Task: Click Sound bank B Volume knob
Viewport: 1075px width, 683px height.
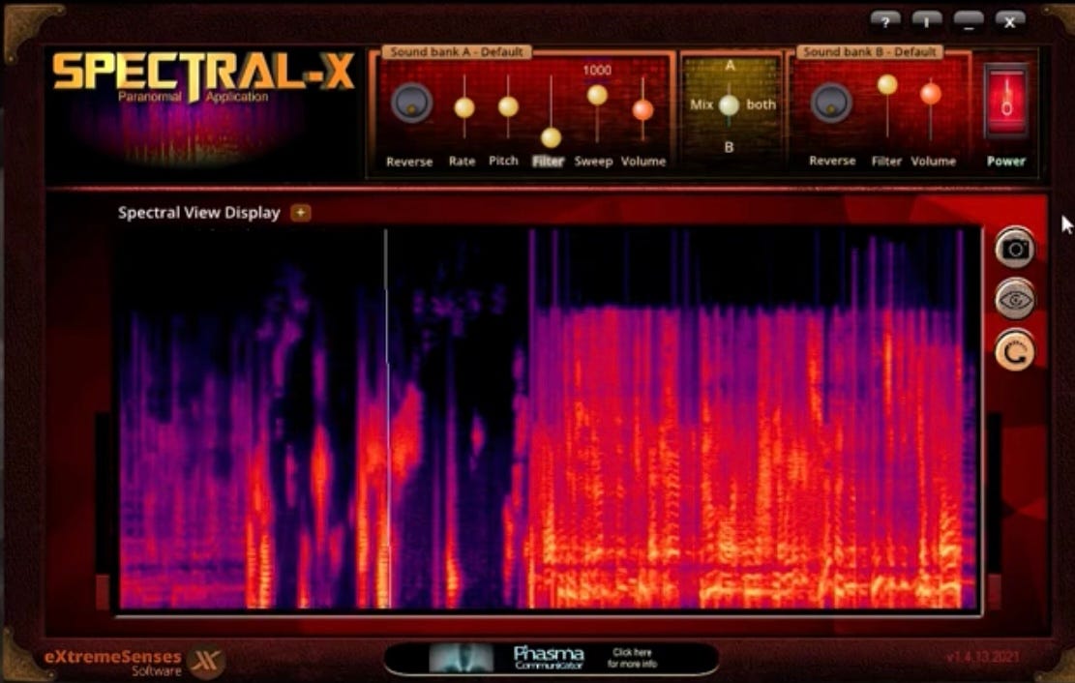Action: (930, 93)
